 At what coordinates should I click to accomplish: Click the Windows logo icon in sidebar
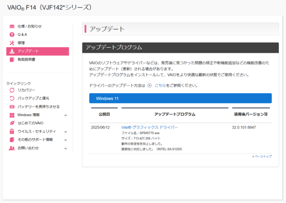(x=12, y=115)
